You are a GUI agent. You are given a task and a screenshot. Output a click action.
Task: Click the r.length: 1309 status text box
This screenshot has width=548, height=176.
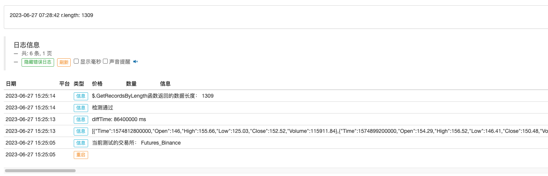tap(276, 17)
